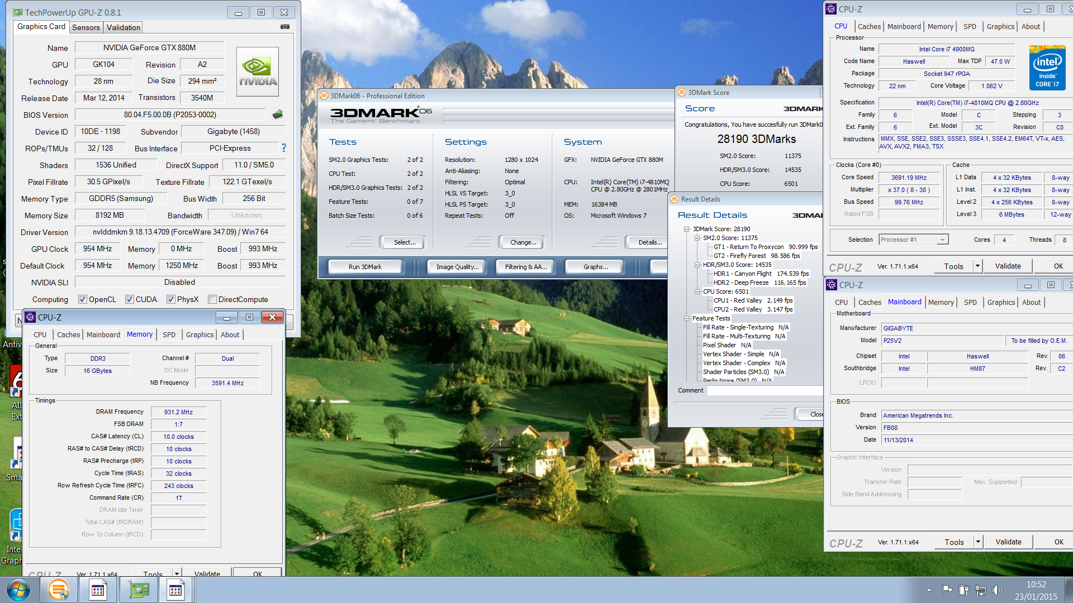1073x603 pixels.
Task: Select GT1 - Return To Proxycon result row
Action: (x=765, y=247)
